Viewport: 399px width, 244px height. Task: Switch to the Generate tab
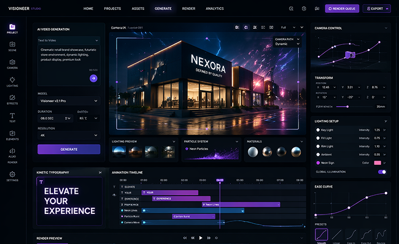pos(163,9)
